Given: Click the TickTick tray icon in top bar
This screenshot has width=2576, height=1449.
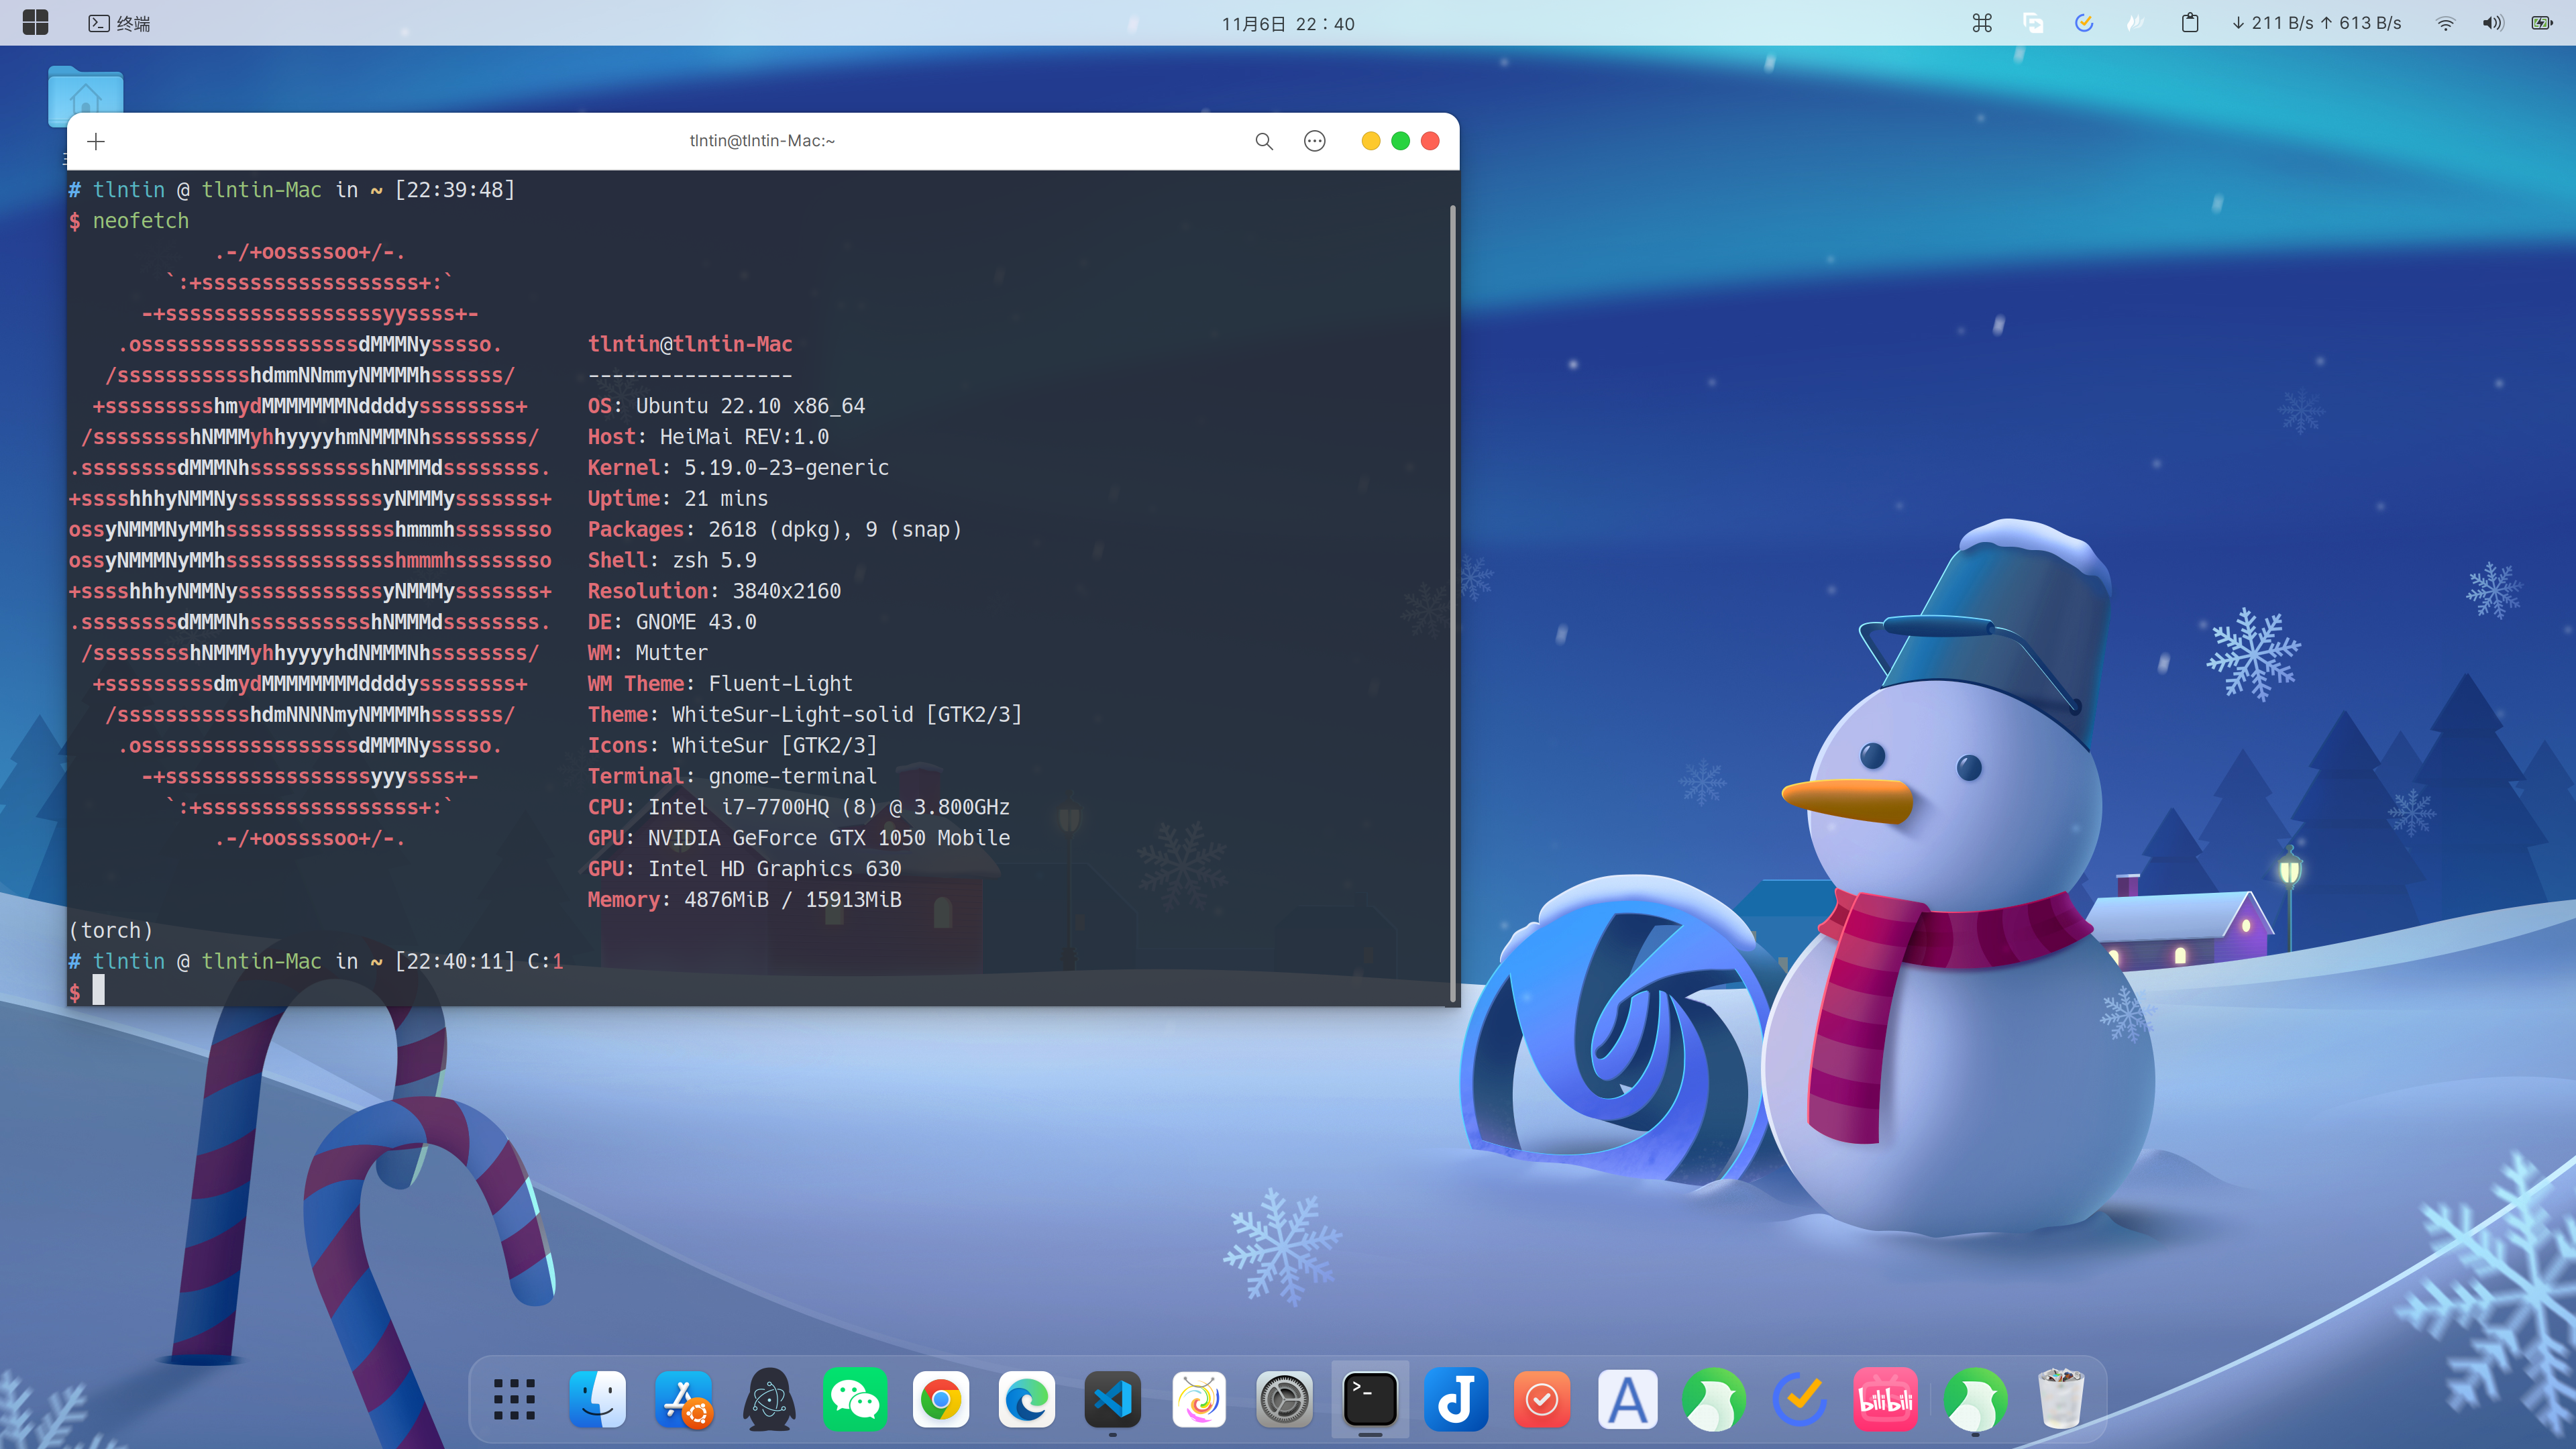Looking at the screenshot, I should (x=2084, y=23).
